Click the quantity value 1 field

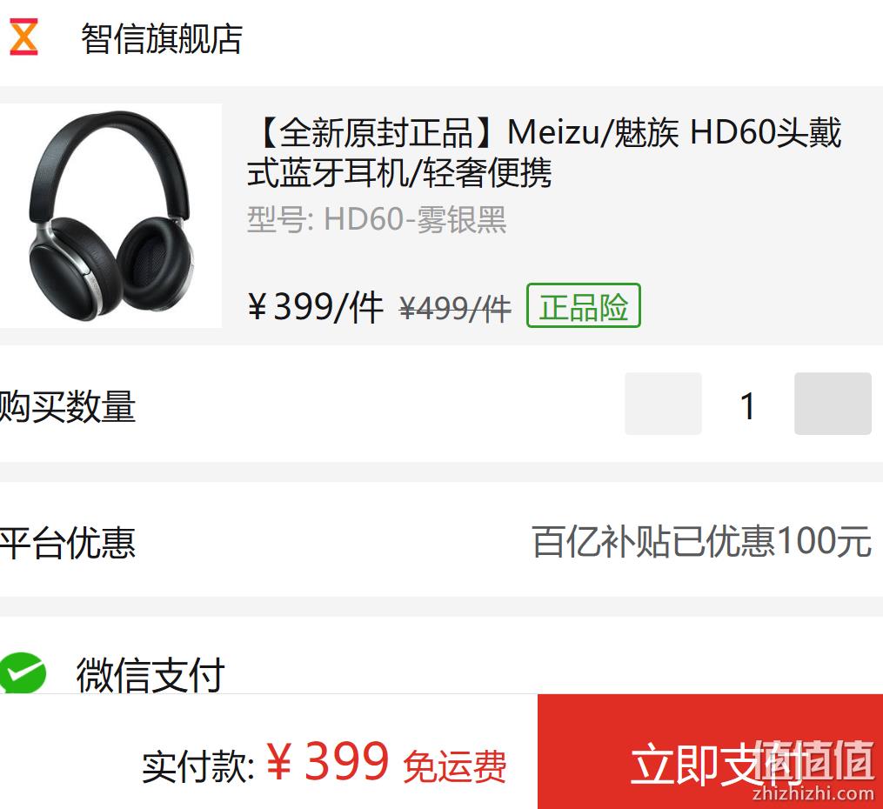pos(748,405)
